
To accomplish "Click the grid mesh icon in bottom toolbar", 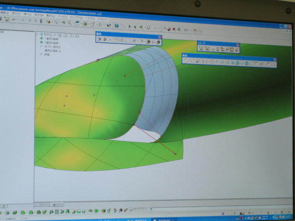I will [x=57, y=212].
